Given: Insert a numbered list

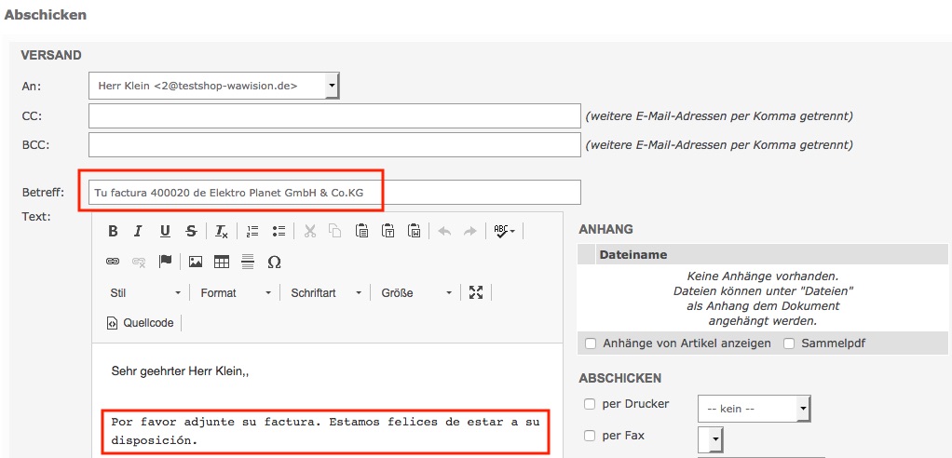Looking at the screenshot, I should 252,231.
